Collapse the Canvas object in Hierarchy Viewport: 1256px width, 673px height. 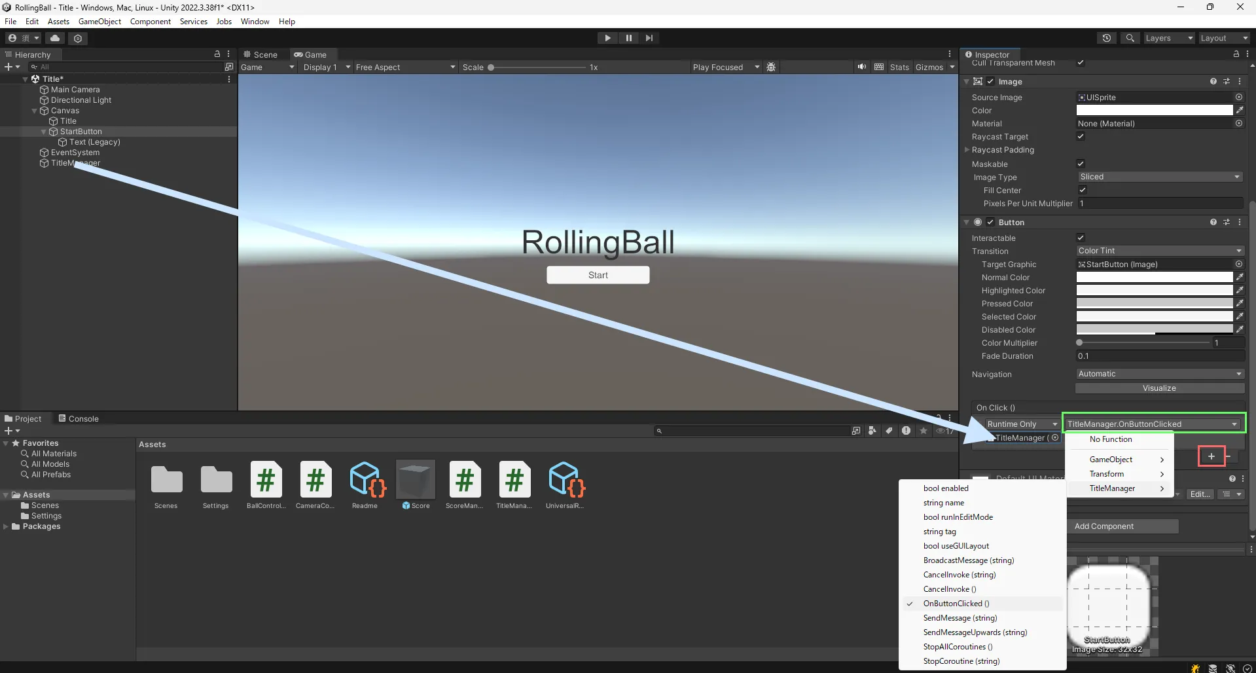coord(35,111)
